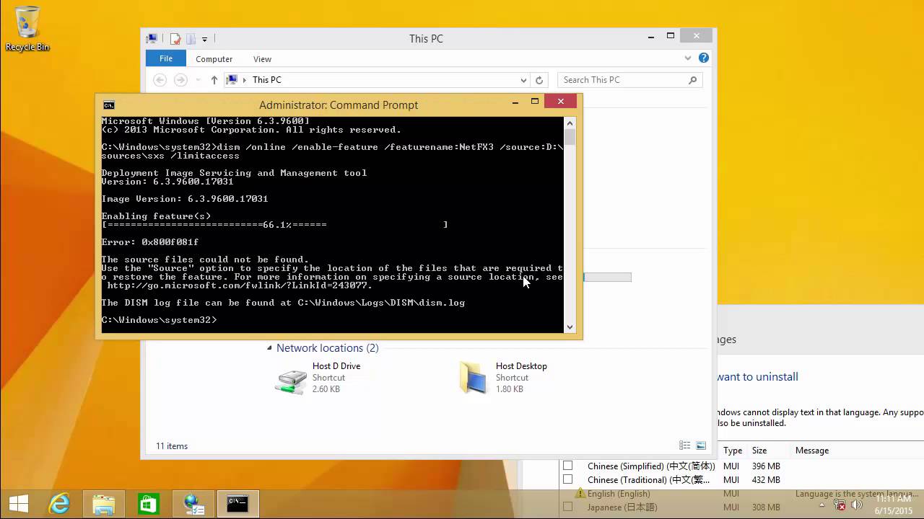Click the Type column header

point(733,451)
